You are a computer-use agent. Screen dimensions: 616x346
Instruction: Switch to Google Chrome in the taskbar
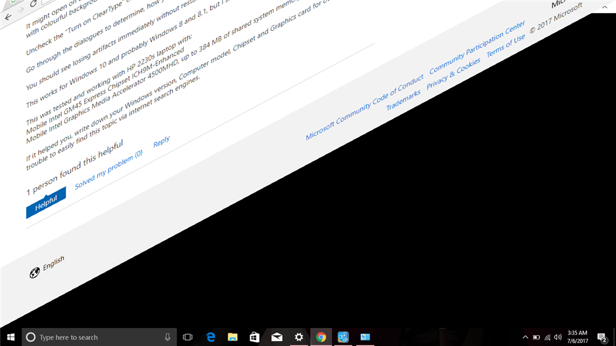(x=321, y=337)
